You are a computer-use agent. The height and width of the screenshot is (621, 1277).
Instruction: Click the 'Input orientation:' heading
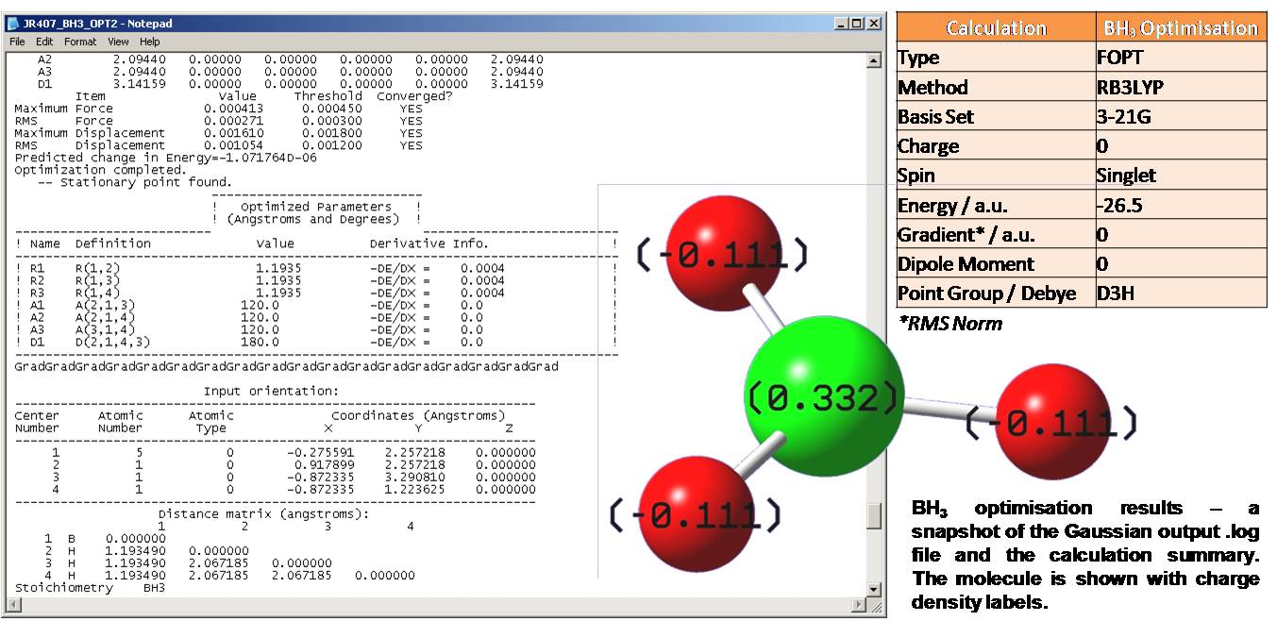(271, 391)
